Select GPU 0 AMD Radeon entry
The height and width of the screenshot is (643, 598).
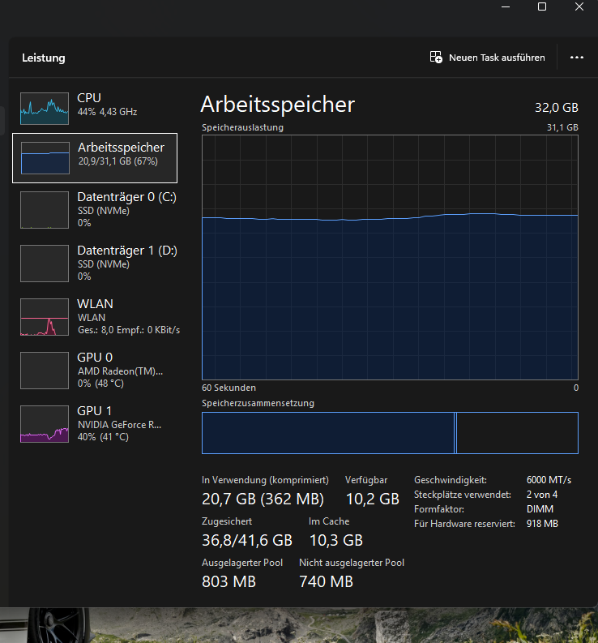coord(95,371)
